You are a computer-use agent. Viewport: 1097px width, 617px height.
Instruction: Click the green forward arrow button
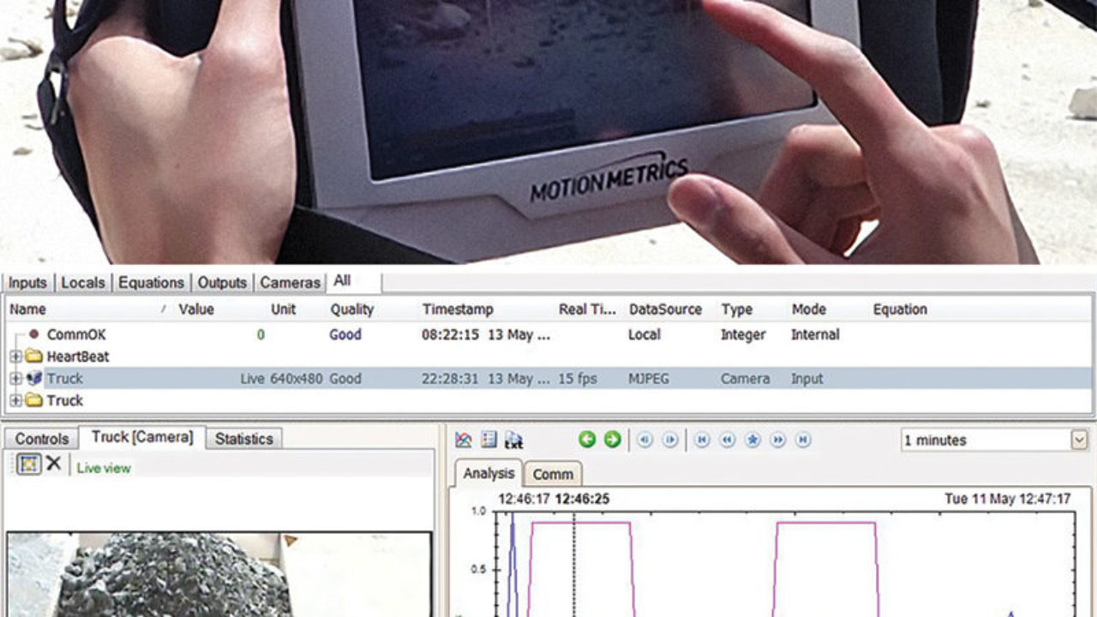[x=612, y=440]
